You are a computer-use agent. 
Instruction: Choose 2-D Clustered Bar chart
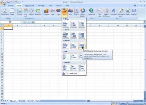point(66,24)
